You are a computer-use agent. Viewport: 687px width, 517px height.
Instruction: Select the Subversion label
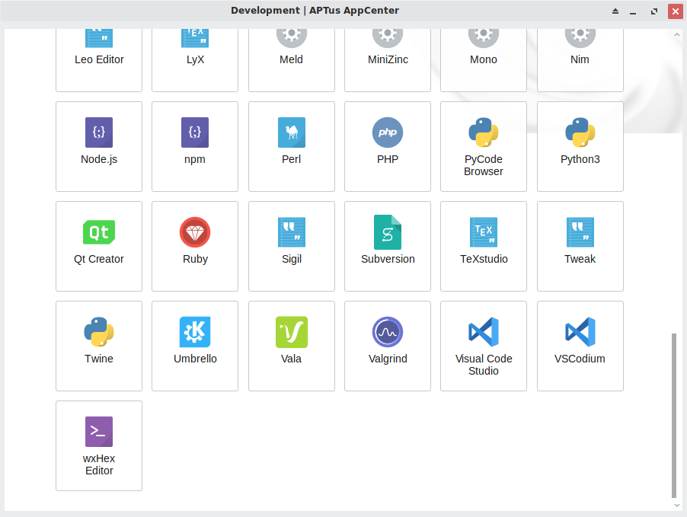388,259
